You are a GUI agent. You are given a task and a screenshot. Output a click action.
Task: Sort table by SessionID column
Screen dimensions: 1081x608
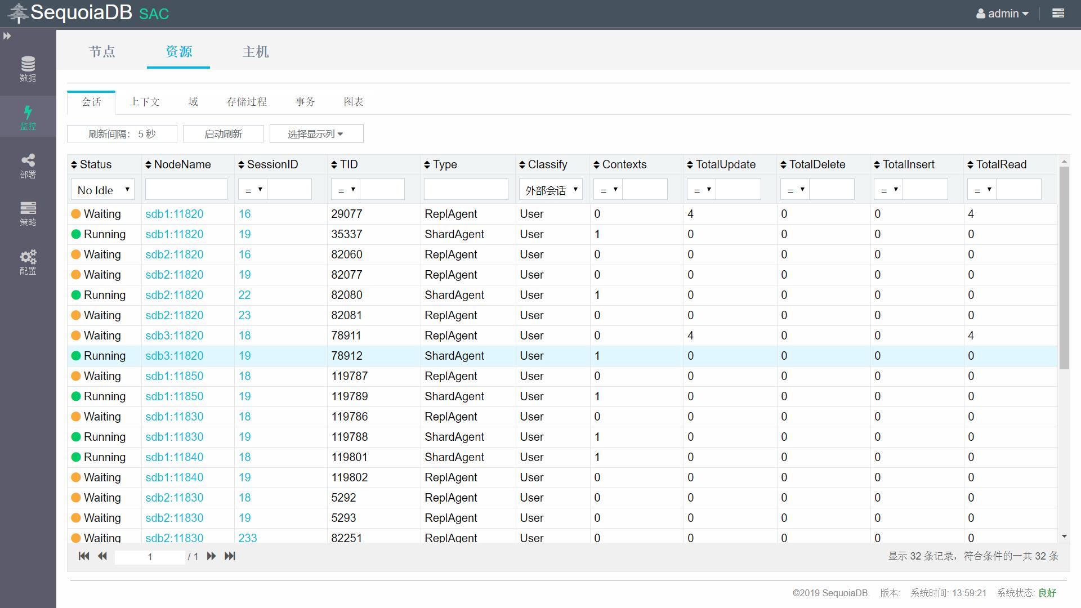[268, 164]
